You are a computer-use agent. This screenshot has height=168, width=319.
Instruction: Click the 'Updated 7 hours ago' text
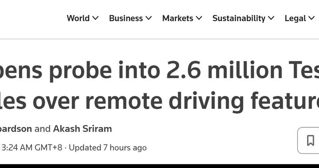(x=108, y=148)
